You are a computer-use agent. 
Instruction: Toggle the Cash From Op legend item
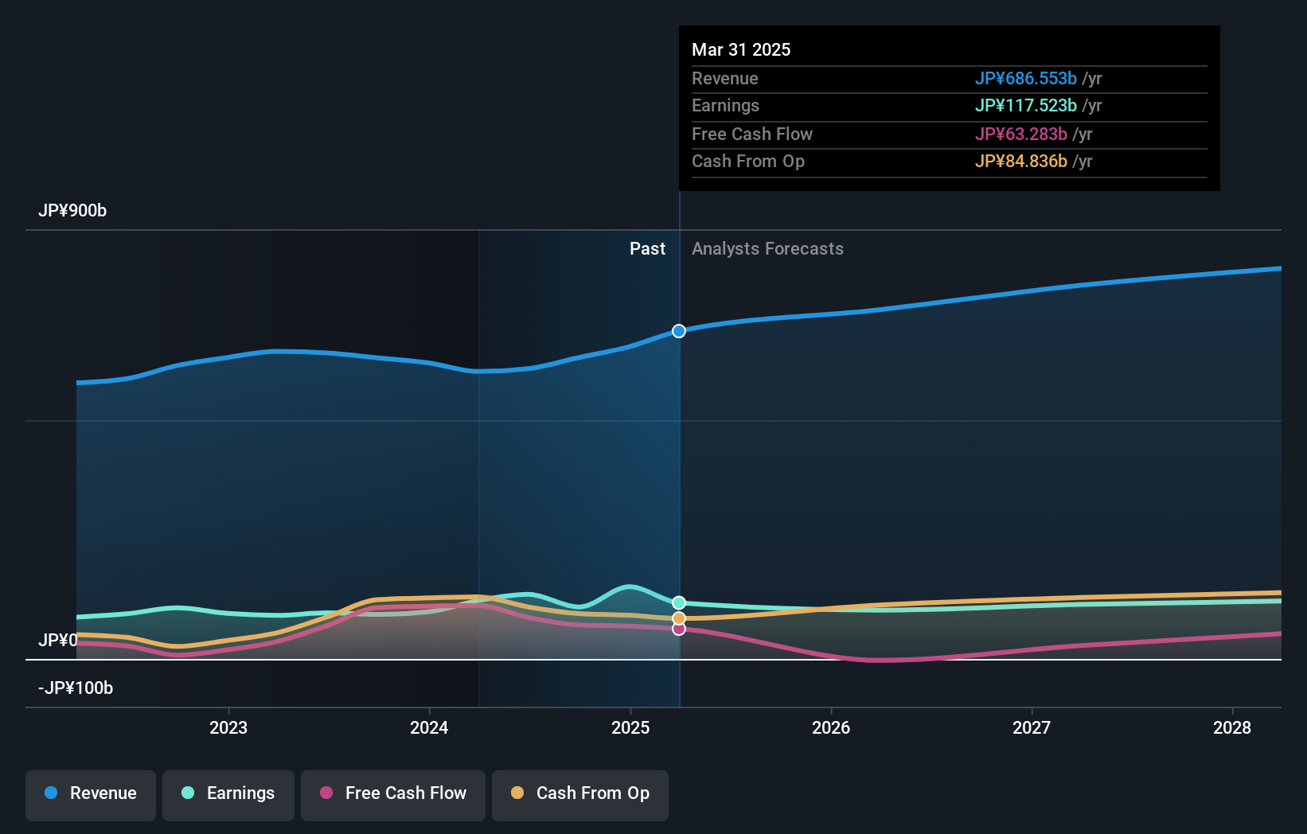[x=579, y=794]
